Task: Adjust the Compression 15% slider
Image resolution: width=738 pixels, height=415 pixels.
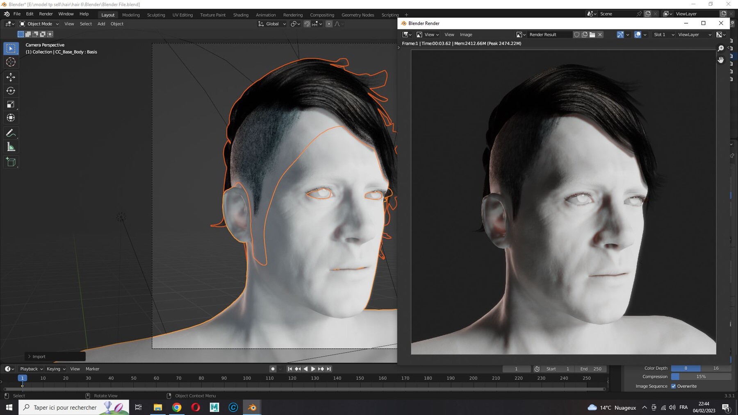Action: tap(701, 377)
